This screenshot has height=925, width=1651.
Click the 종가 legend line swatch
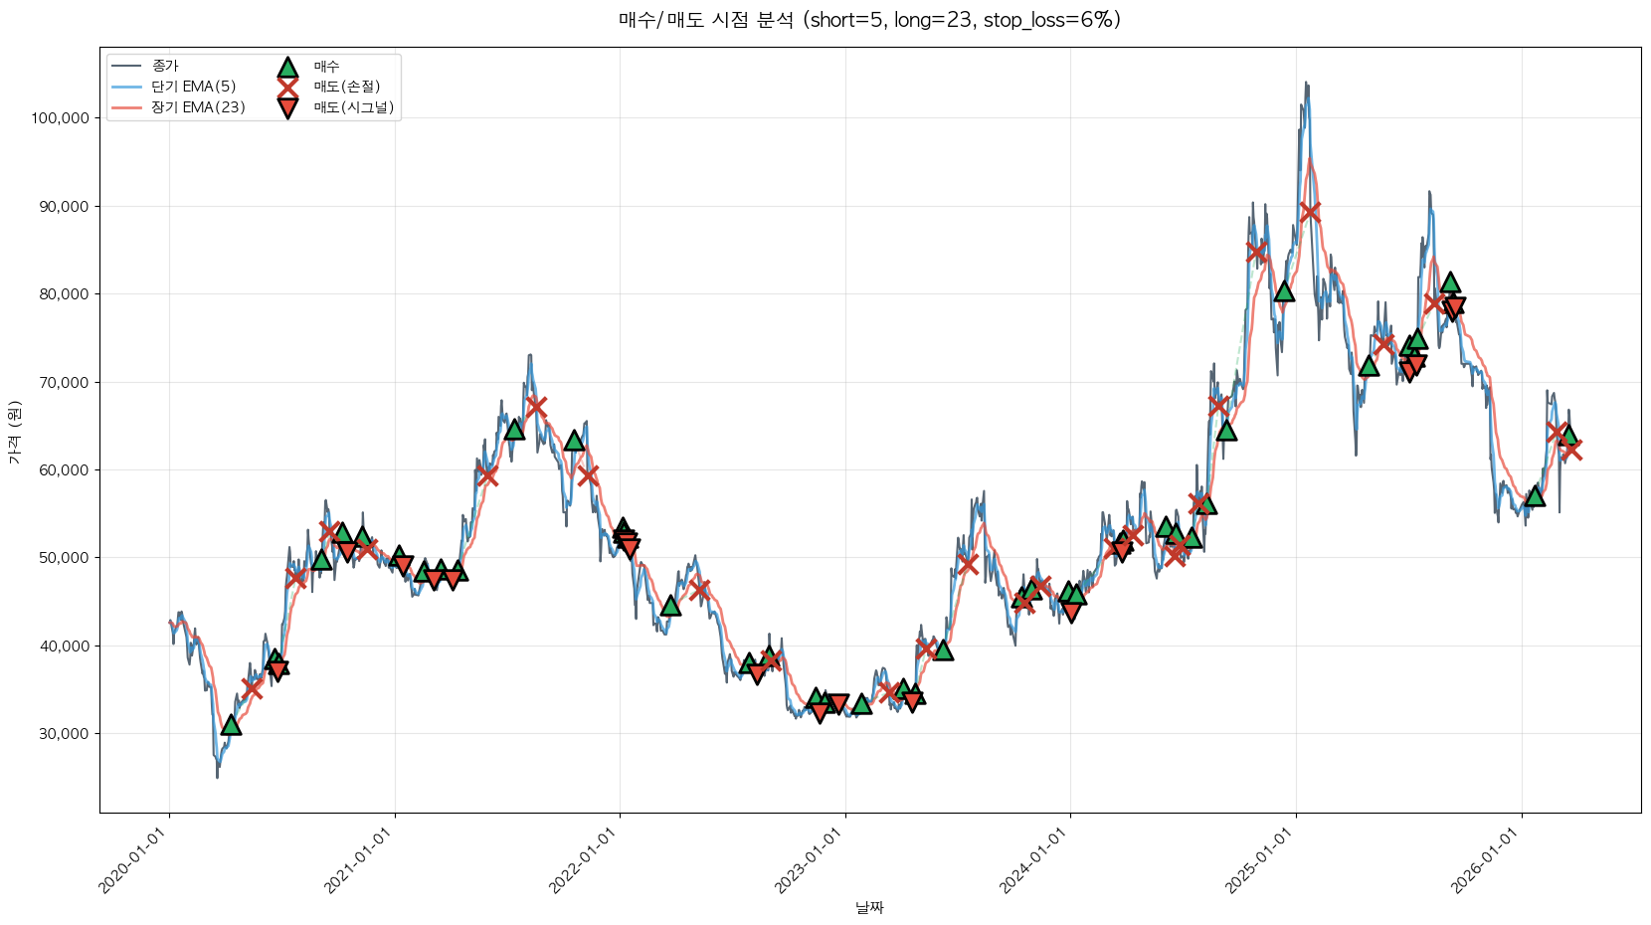[x=126, y=67]
